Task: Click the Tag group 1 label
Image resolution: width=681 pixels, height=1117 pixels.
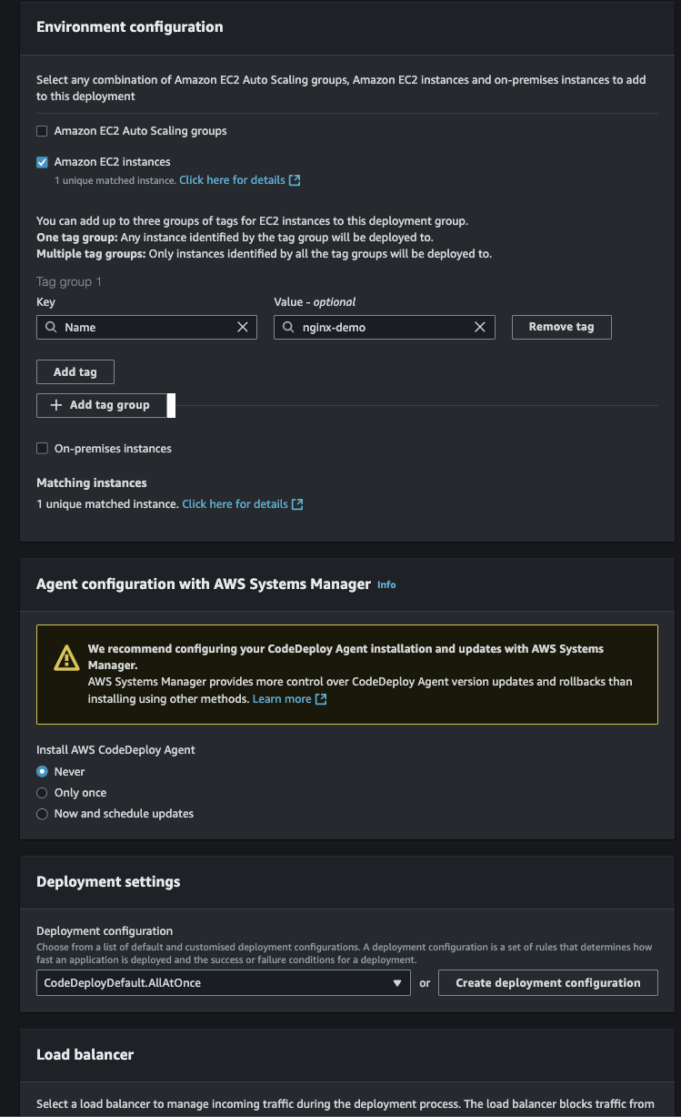Action: tap(69, 282)
